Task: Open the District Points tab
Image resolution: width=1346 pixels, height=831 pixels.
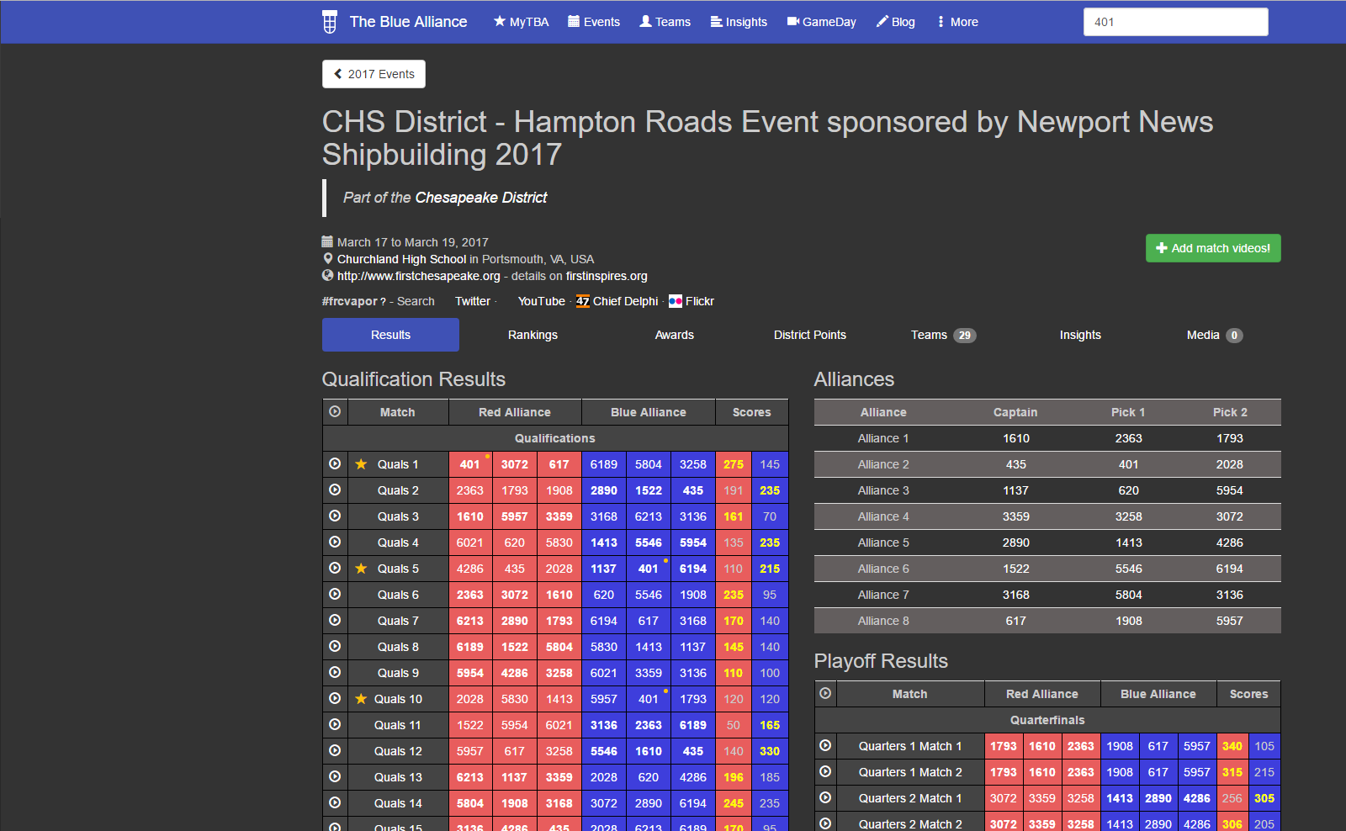Action: pyautogui.click(x=810, y=335)
